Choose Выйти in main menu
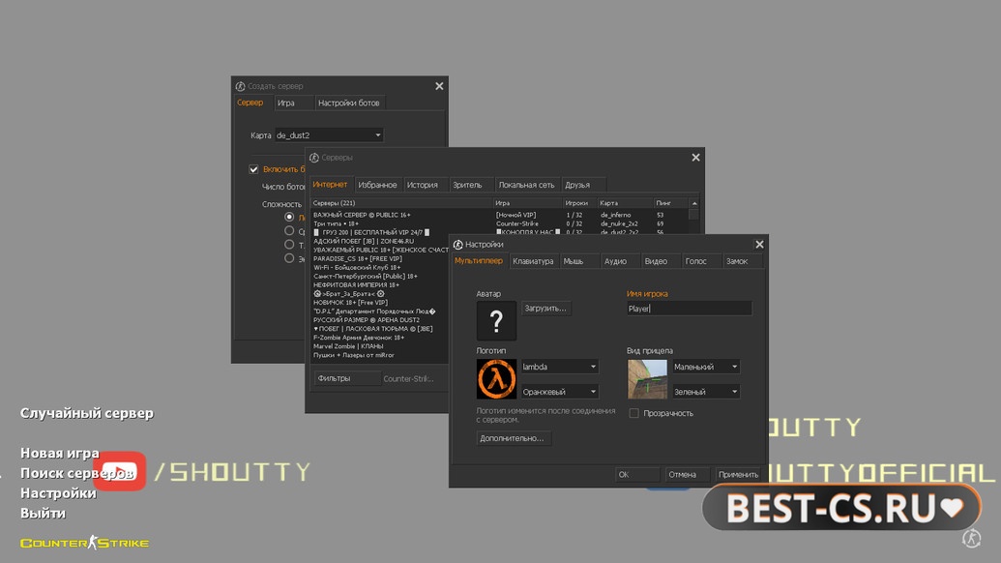The height and width of the screenshot is (563, 1001). click(x=43, y=513)
